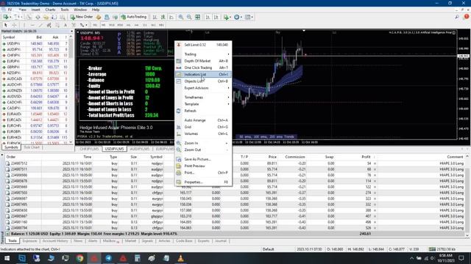Switch to Exposure terminal tab

(x=29, y=241)
